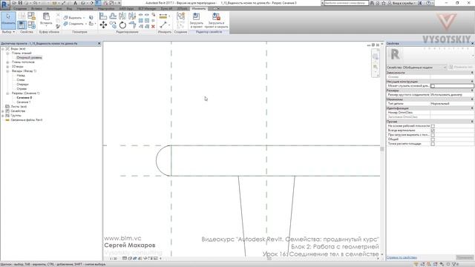Open the Revit application menu R button
475x267 pixels.
(4, 4)
